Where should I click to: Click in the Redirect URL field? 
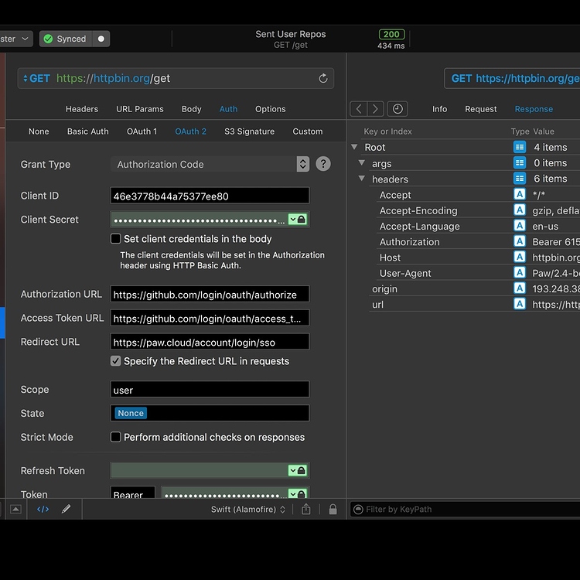click(x=210, y=342)
